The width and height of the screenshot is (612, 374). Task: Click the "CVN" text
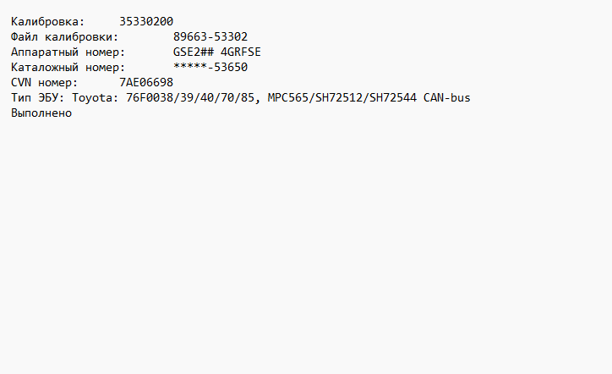[21, 82]
